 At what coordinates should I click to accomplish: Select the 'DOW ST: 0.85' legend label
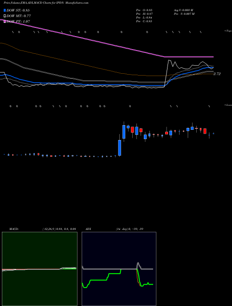pos(18,10)
